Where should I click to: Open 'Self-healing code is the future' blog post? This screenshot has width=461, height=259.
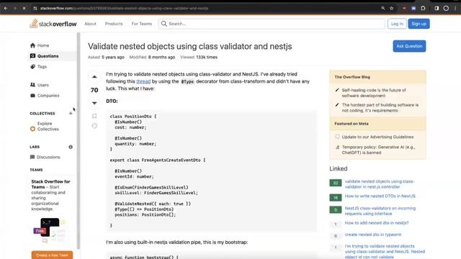pos(374,93)
